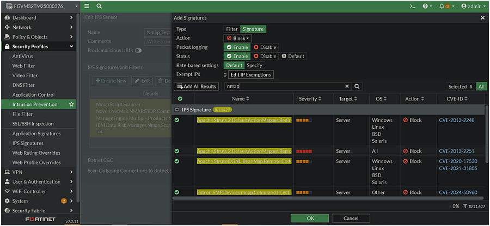Open the notifications bell
This screenshot has height=226, width=490.
[446, 6]
